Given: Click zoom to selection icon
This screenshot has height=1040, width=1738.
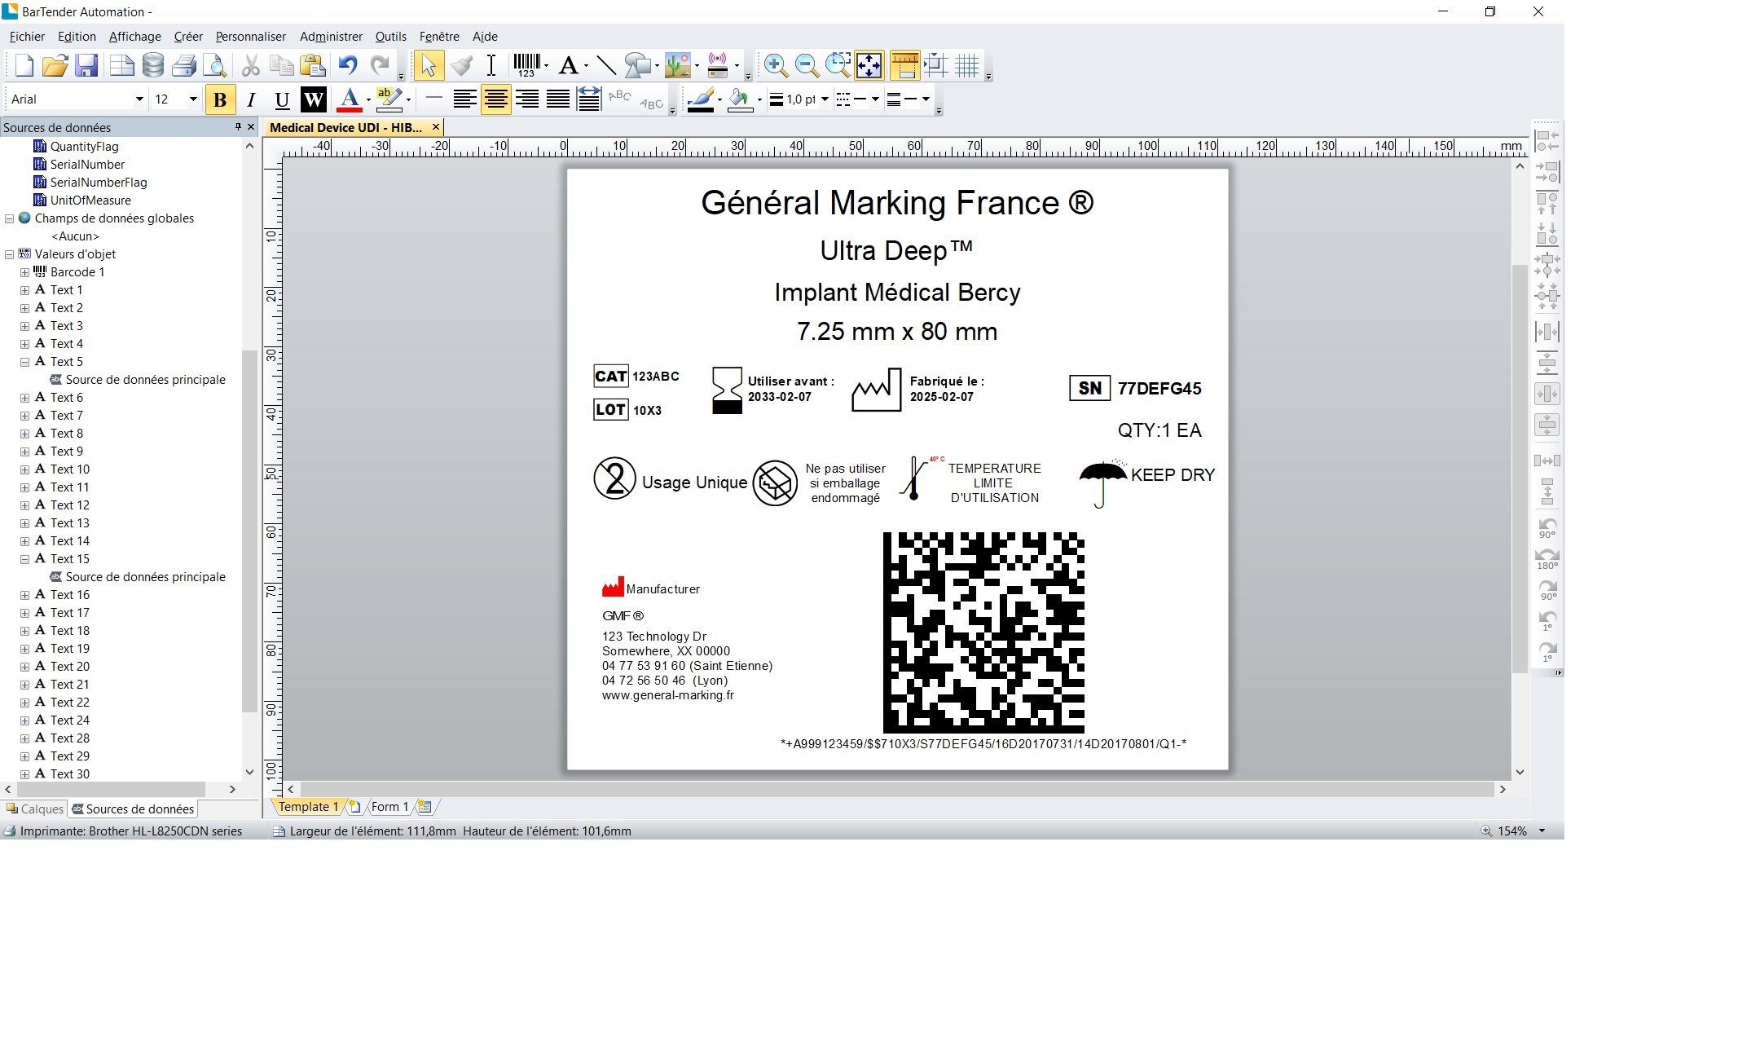Looking at the screenshot, I should coord(838,65).
